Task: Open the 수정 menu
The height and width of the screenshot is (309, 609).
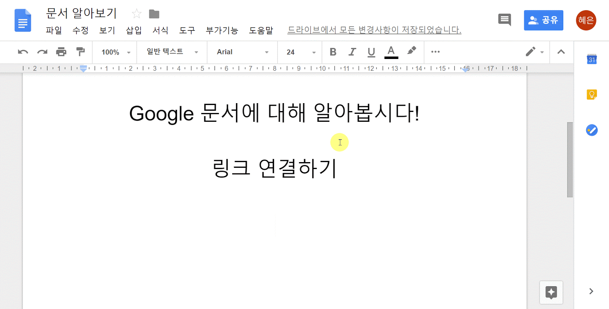Action: click(x=80, y=30)
